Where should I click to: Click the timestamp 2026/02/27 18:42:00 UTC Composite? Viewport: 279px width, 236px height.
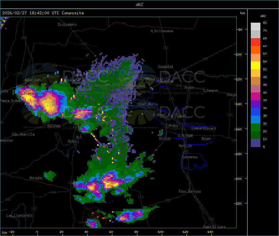pyautogui.click(x=43, y=13)
